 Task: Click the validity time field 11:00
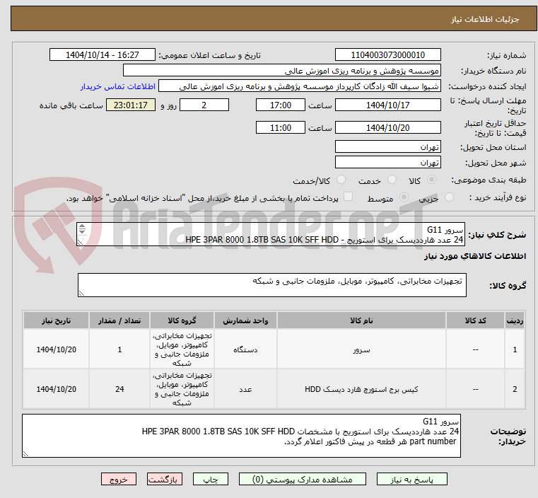point(281,127)
